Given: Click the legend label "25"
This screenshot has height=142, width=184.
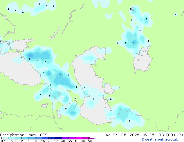Looking at the screenshot, I should point(56,141).
